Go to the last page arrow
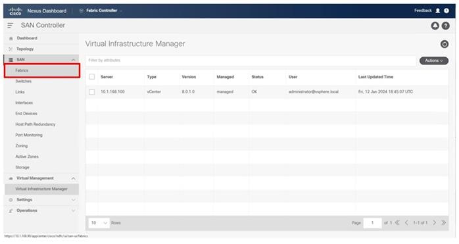The width and height of the screenshot is (459, 244). point(443,222)
